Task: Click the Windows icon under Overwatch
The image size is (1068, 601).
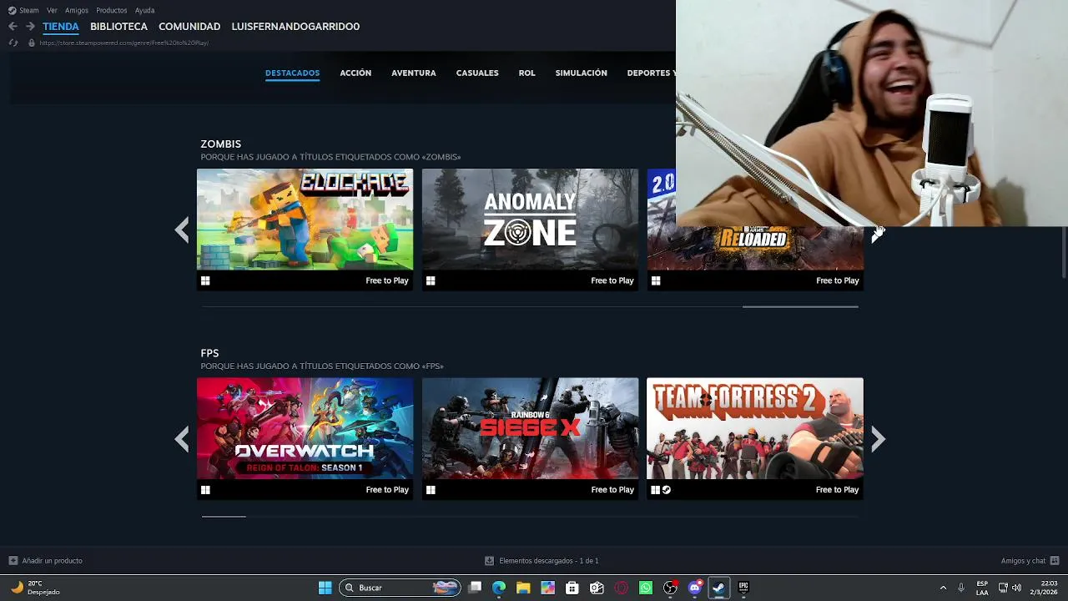Action: click(x=205, y=490)
